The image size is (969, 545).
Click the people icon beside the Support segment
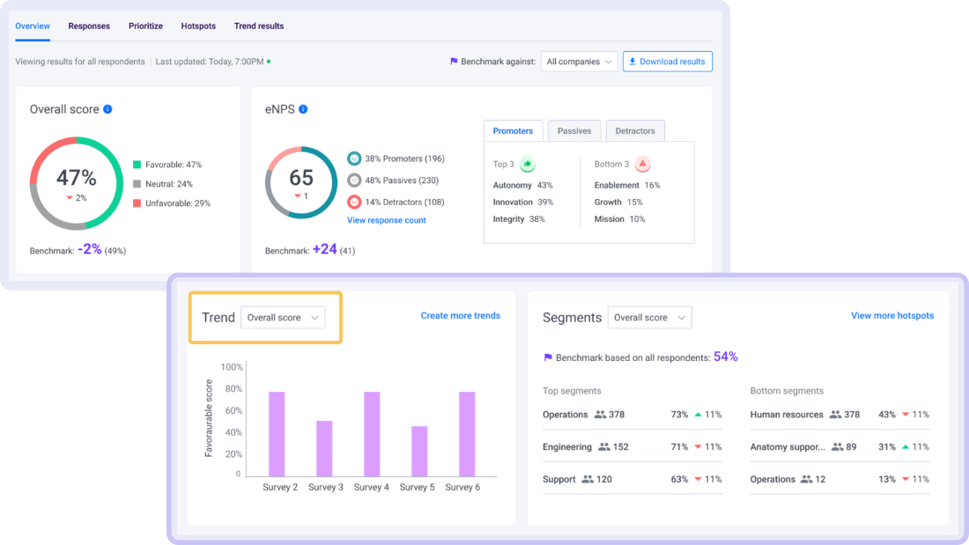point(588,477)
